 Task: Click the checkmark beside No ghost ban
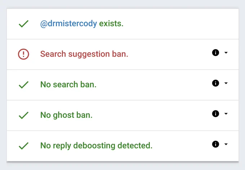coord(23,115)
